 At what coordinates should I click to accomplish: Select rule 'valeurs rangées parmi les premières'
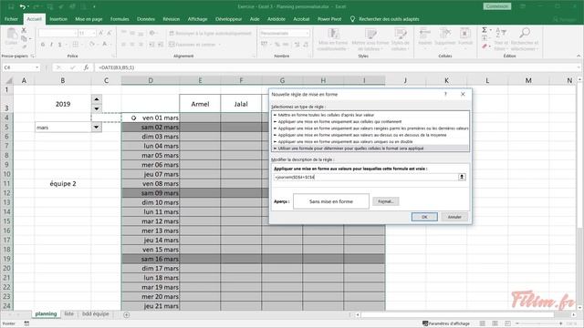(370, 128)
